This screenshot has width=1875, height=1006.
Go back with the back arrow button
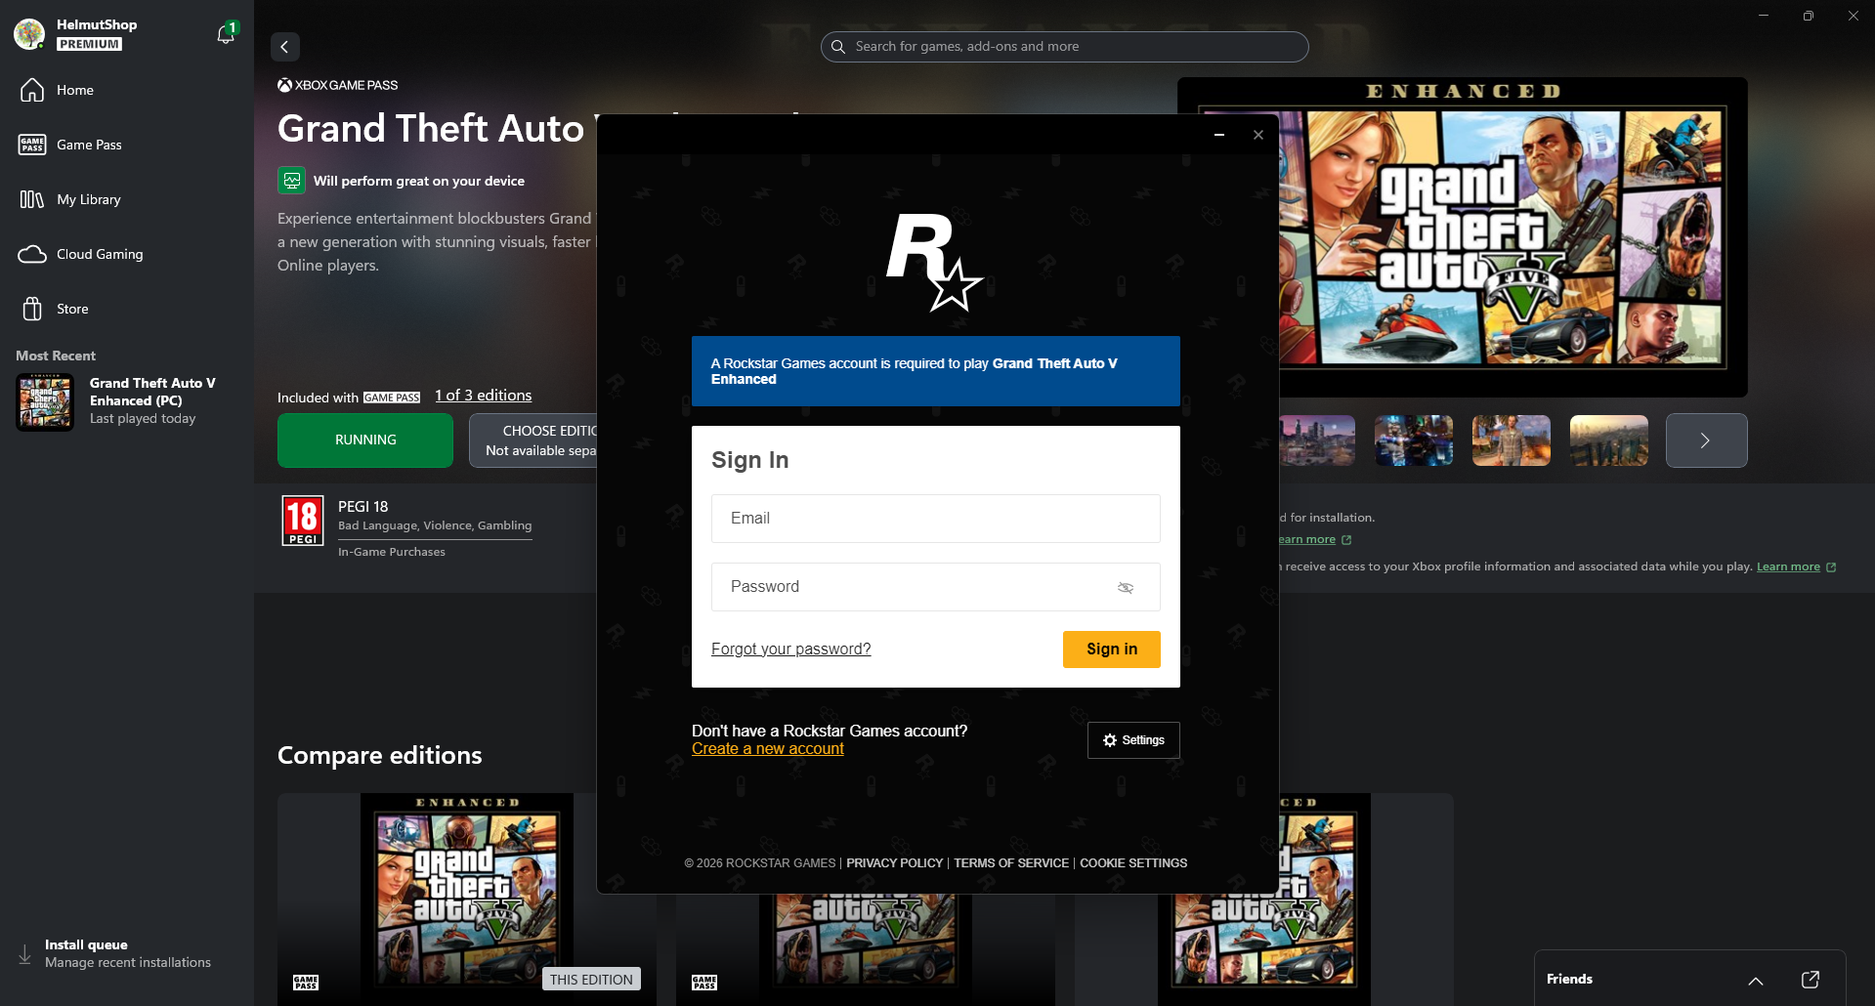(x=284, y=47)
